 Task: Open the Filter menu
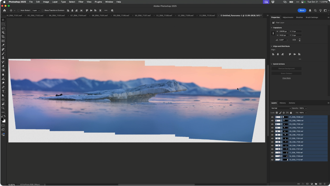pos(81,2)
